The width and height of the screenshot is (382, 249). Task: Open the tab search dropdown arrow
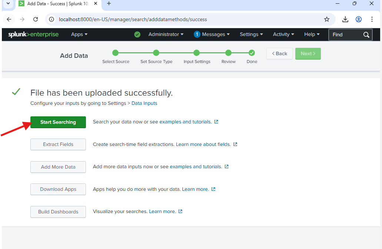click(8, 4)
